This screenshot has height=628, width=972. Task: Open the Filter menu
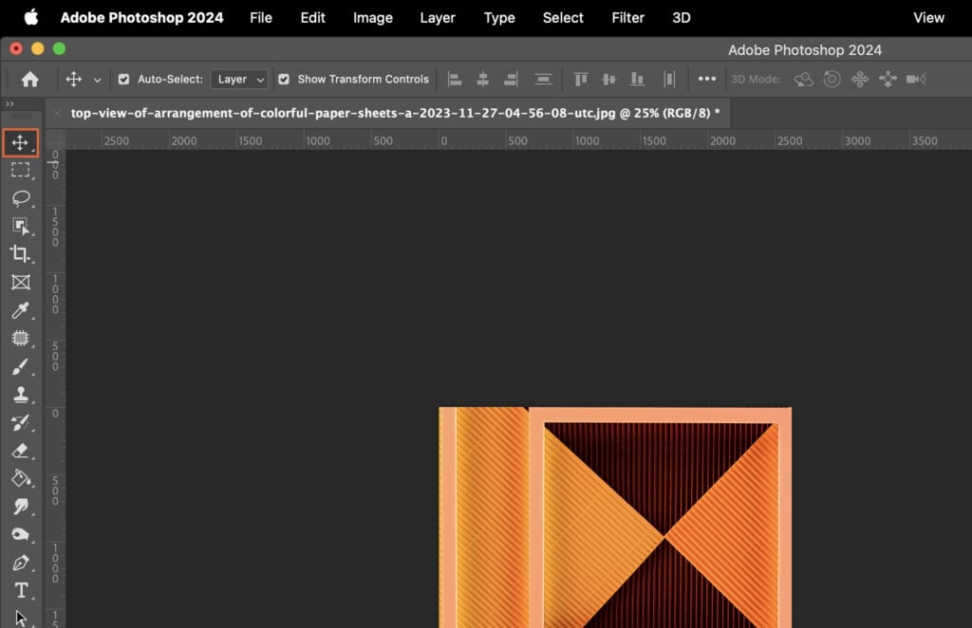tap(627, 17)
